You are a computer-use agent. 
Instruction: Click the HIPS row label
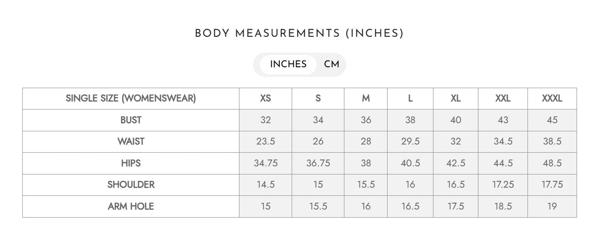click(x=131, y=163)
